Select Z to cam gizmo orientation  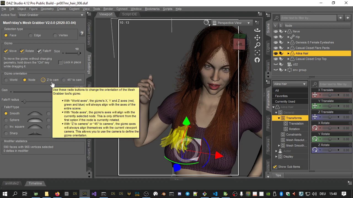coord(43,80)
